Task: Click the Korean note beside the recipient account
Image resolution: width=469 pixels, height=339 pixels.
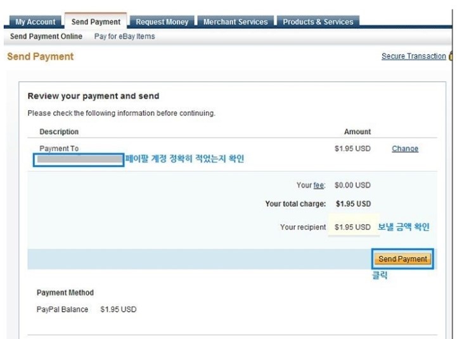Action: [x=184, y=159]
